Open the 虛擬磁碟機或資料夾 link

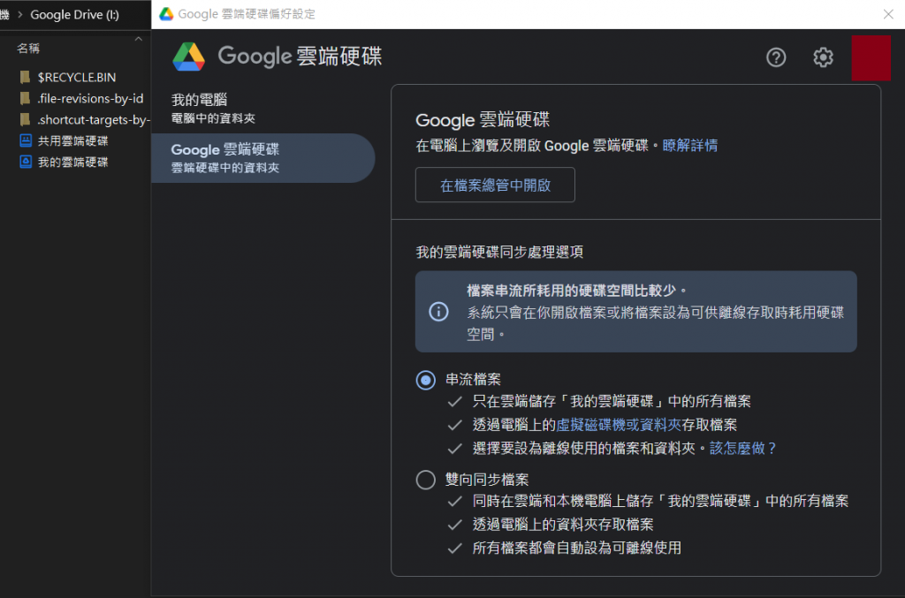click(x=619, y=425)
